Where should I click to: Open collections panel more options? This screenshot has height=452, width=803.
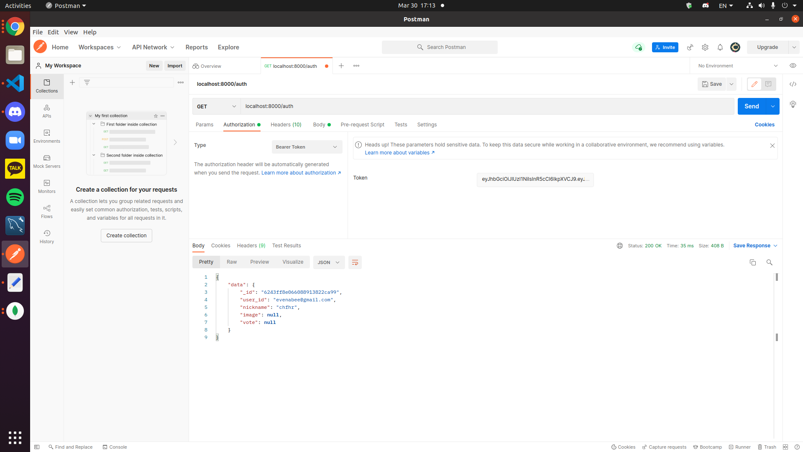(x=181, y=82)
